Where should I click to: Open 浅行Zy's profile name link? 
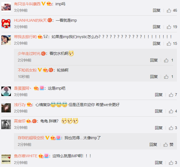[x=20, y=105]
